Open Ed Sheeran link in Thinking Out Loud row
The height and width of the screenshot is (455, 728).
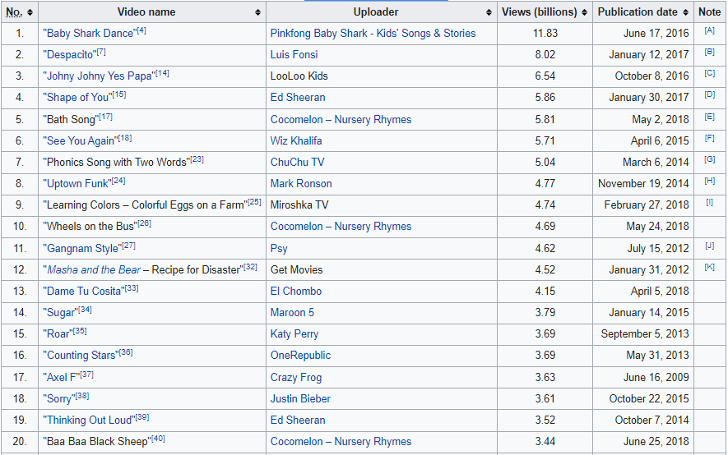[x=298, y=420]
